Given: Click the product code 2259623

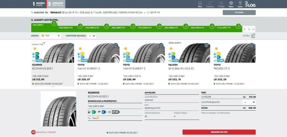Looking at the screenshot, I should pyautogui.click(x=149, y=100).
